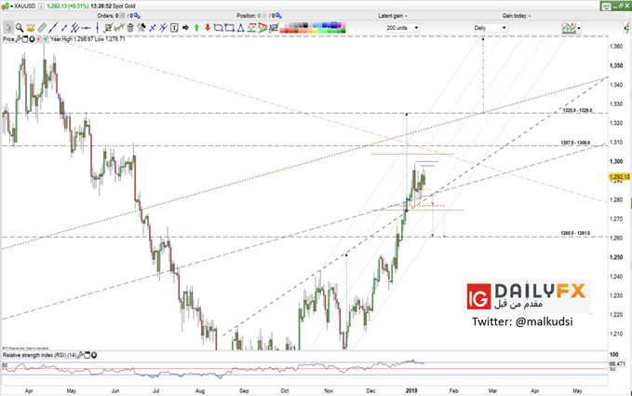Pick the green color swatch
The width and height of the screenshot is (632, 396).
pyautogui.click(x=329, y=31)
